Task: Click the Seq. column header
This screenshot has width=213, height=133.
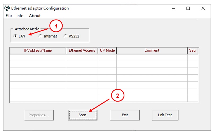Action: point(193,51)
